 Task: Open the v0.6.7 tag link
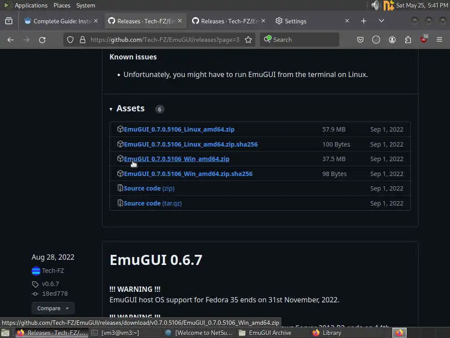(50, 284)
